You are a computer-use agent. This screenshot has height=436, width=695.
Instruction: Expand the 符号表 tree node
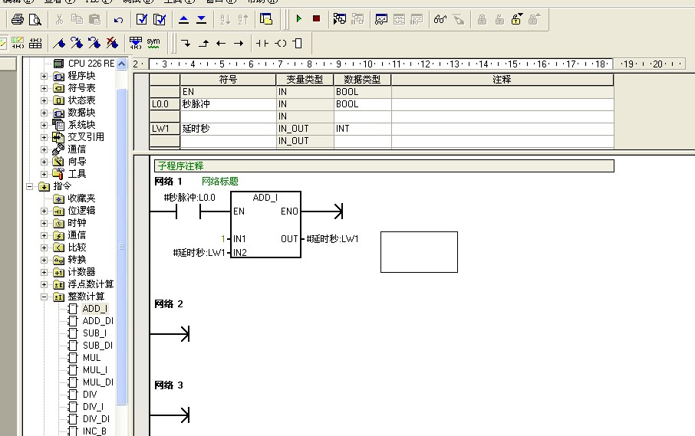pos(44,88)
